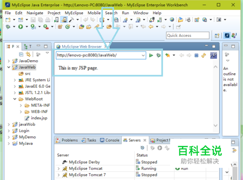Expand the JavaDemo project node
This screenshot has height=180, width=243.
[9, 61]
